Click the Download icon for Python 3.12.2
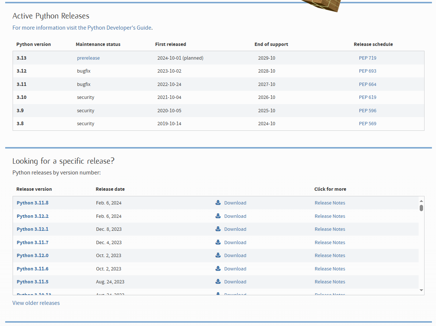Viewport: 436px width, 326px height. click(218, 216)
